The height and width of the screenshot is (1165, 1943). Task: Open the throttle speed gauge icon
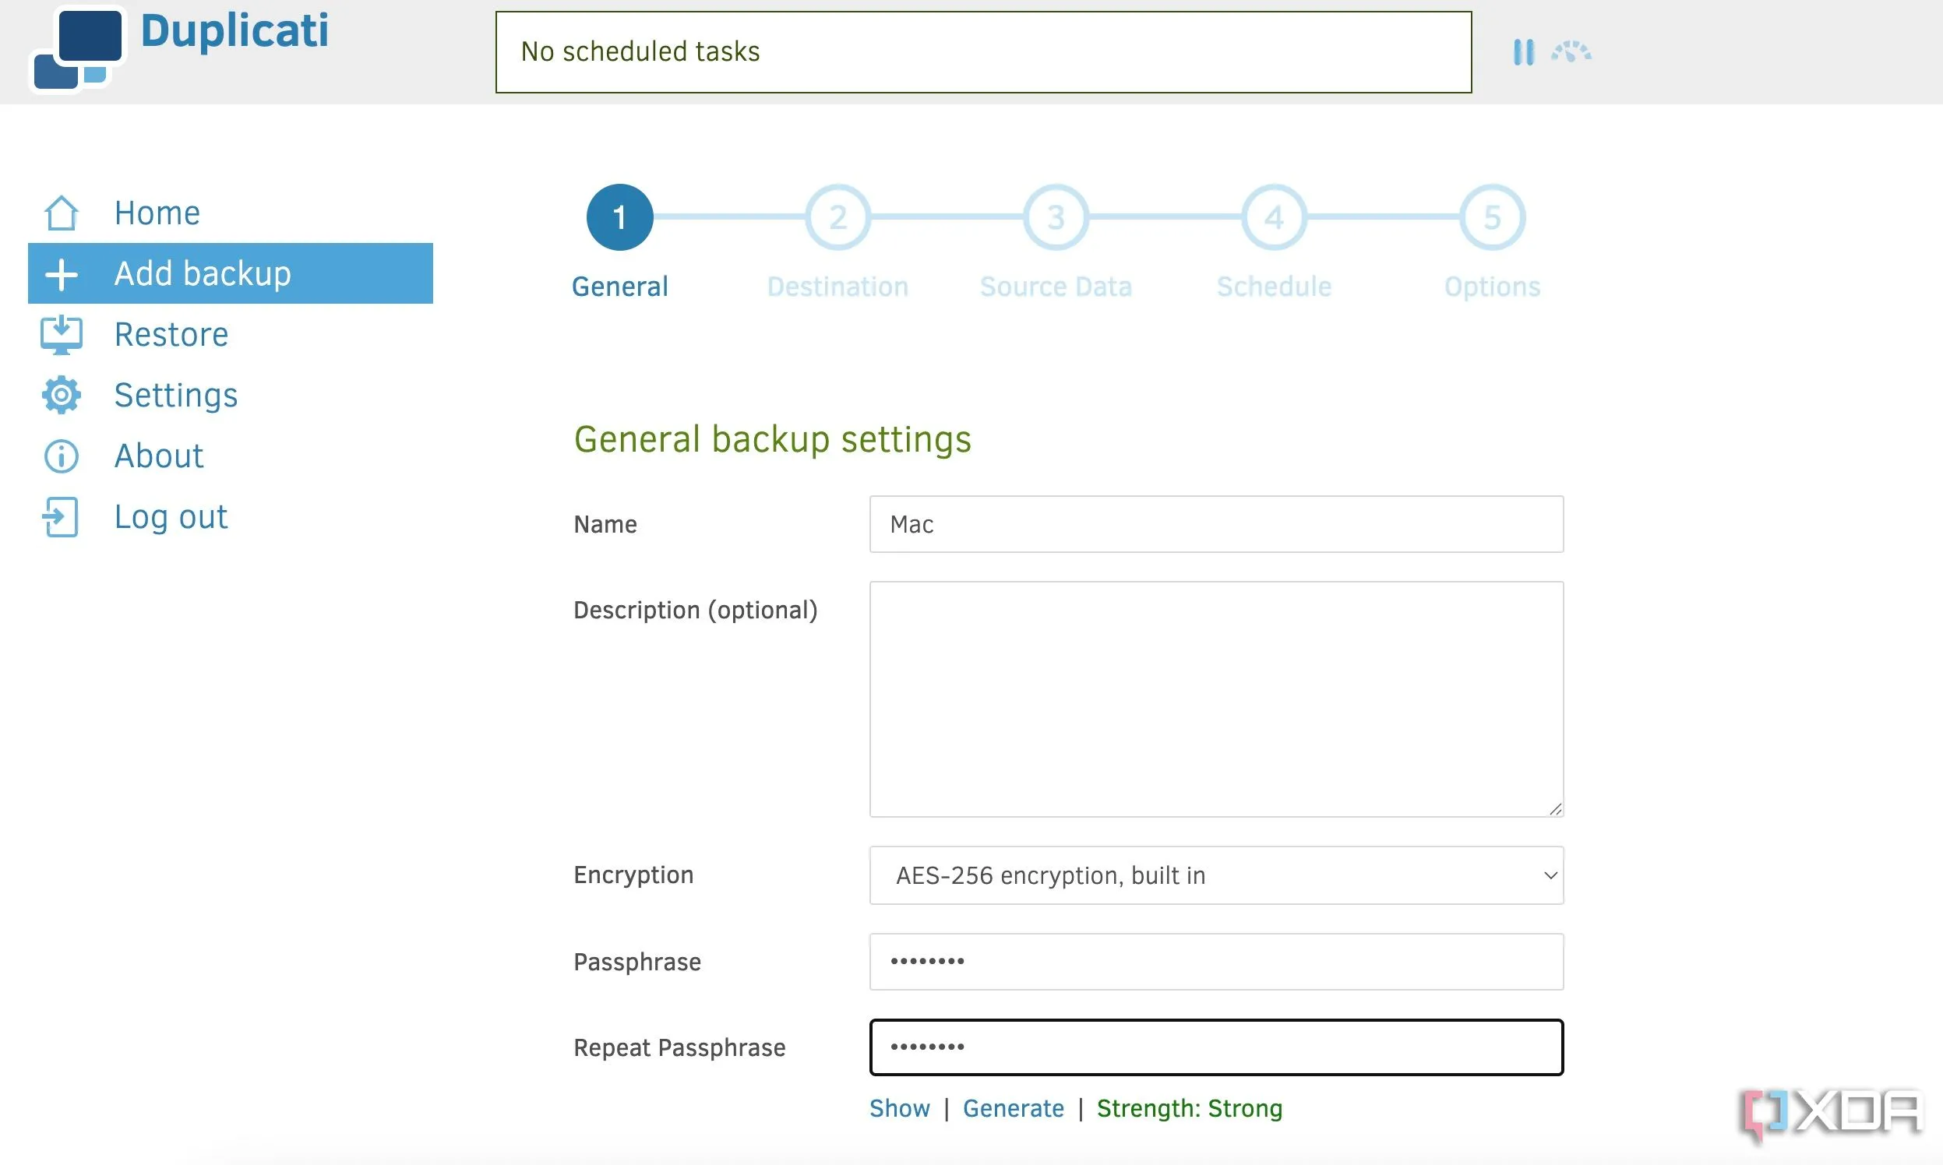[1571, 53]
